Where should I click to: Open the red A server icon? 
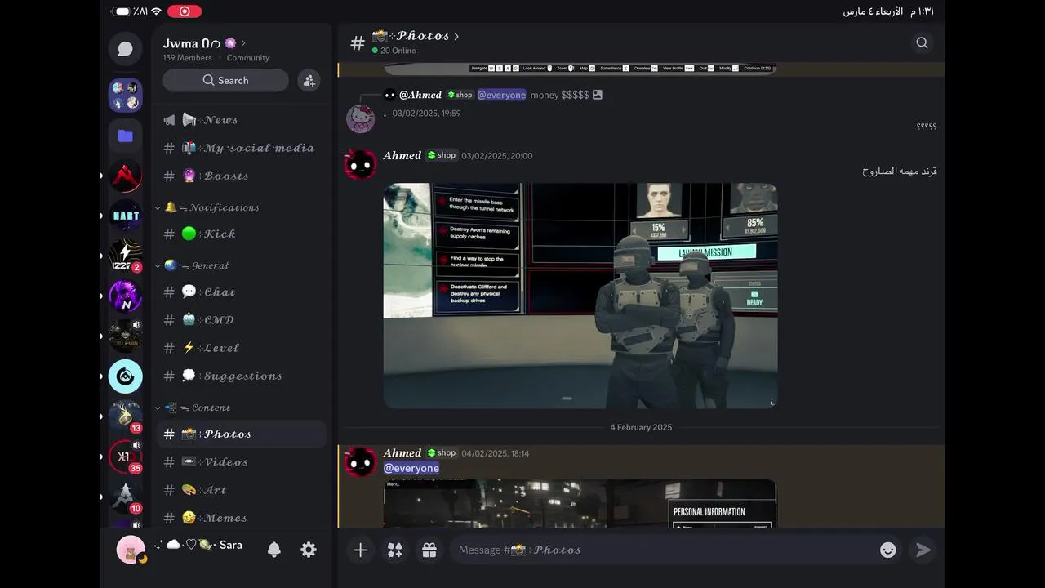125,176
